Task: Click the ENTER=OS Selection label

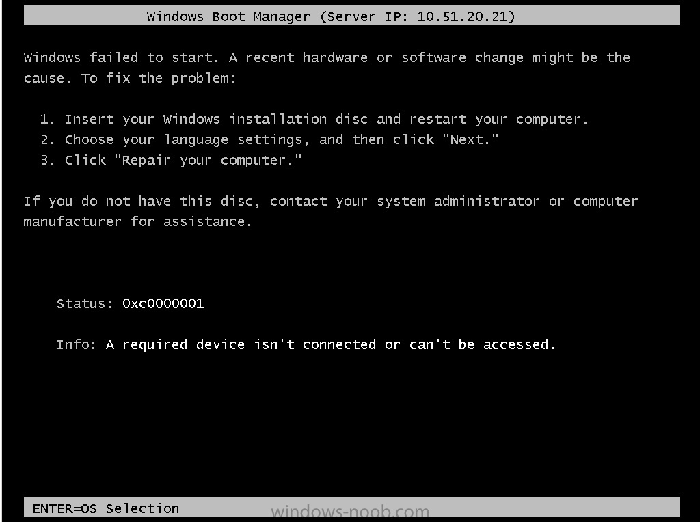Action: point(105,508)
